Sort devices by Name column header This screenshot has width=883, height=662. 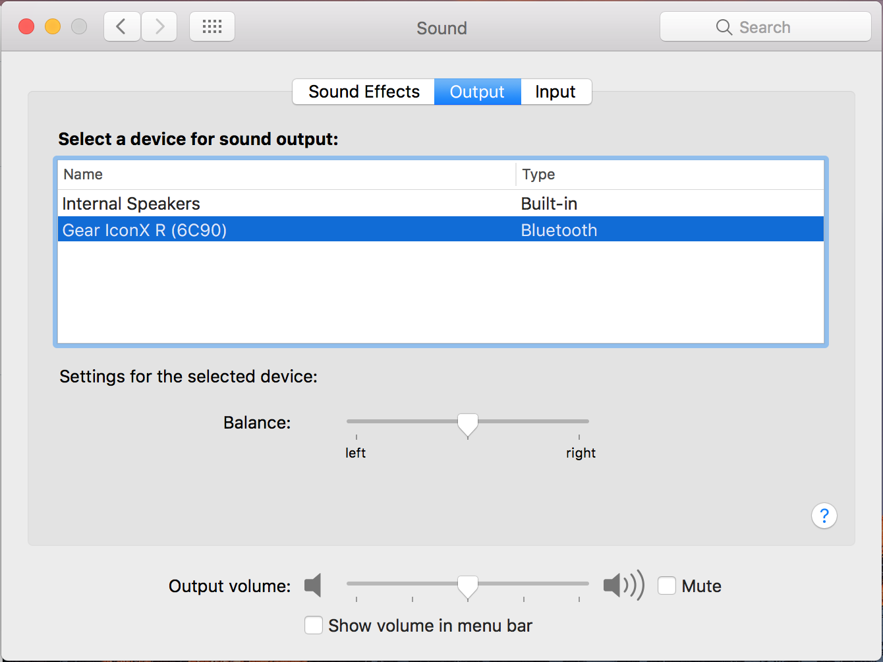coord(83,175)
